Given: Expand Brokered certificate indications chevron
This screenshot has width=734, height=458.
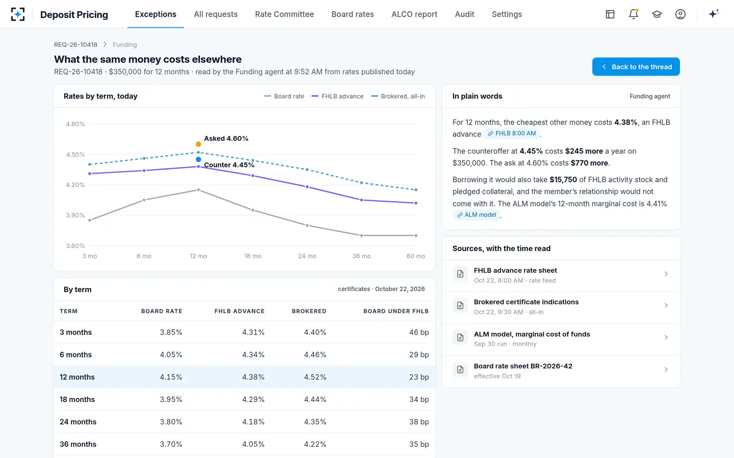Looking at the screenshot, I should (666, 305).
